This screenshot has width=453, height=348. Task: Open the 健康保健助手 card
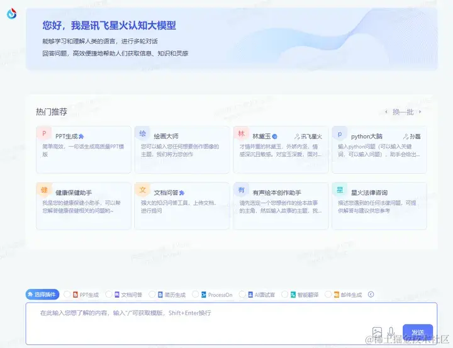click(x=84, y=206)
